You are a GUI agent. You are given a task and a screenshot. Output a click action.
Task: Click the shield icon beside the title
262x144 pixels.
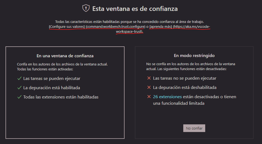[86, 8]
